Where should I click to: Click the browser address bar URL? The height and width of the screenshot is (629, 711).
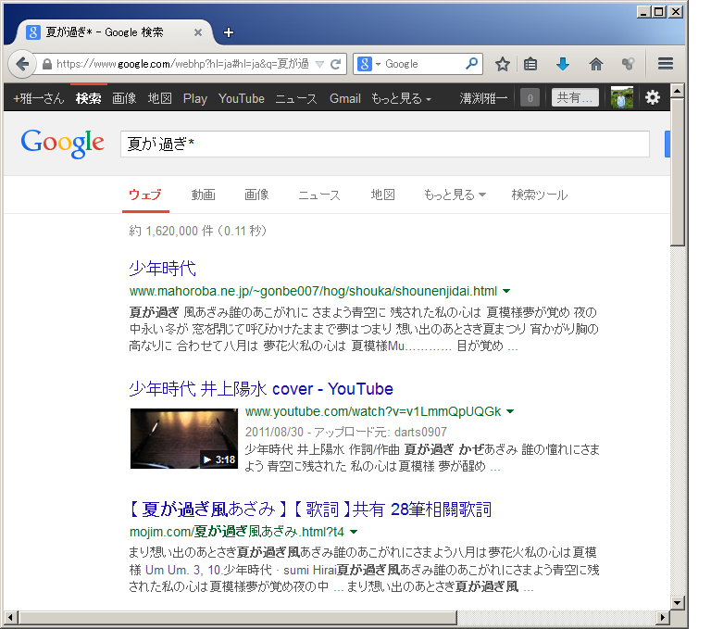click(182, 64)
